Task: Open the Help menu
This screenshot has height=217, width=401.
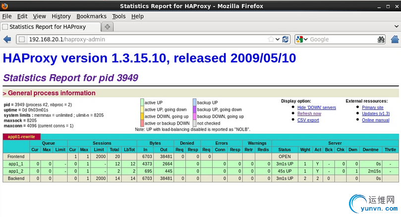Action: [138, 16]
